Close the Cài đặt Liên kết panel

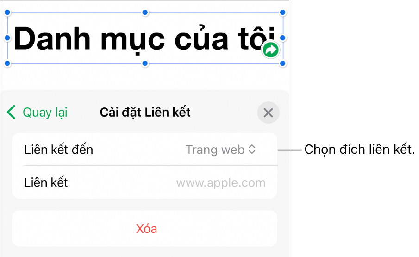tap(268, 113)
